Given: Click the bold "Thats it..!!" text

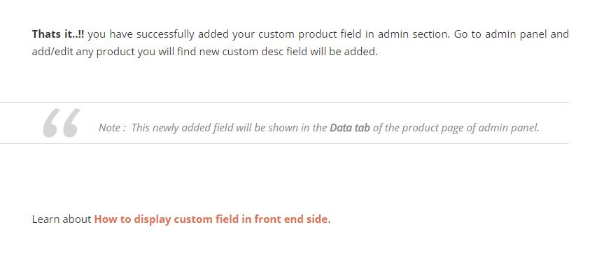Looking at the screenshot, I should point(58,34).
